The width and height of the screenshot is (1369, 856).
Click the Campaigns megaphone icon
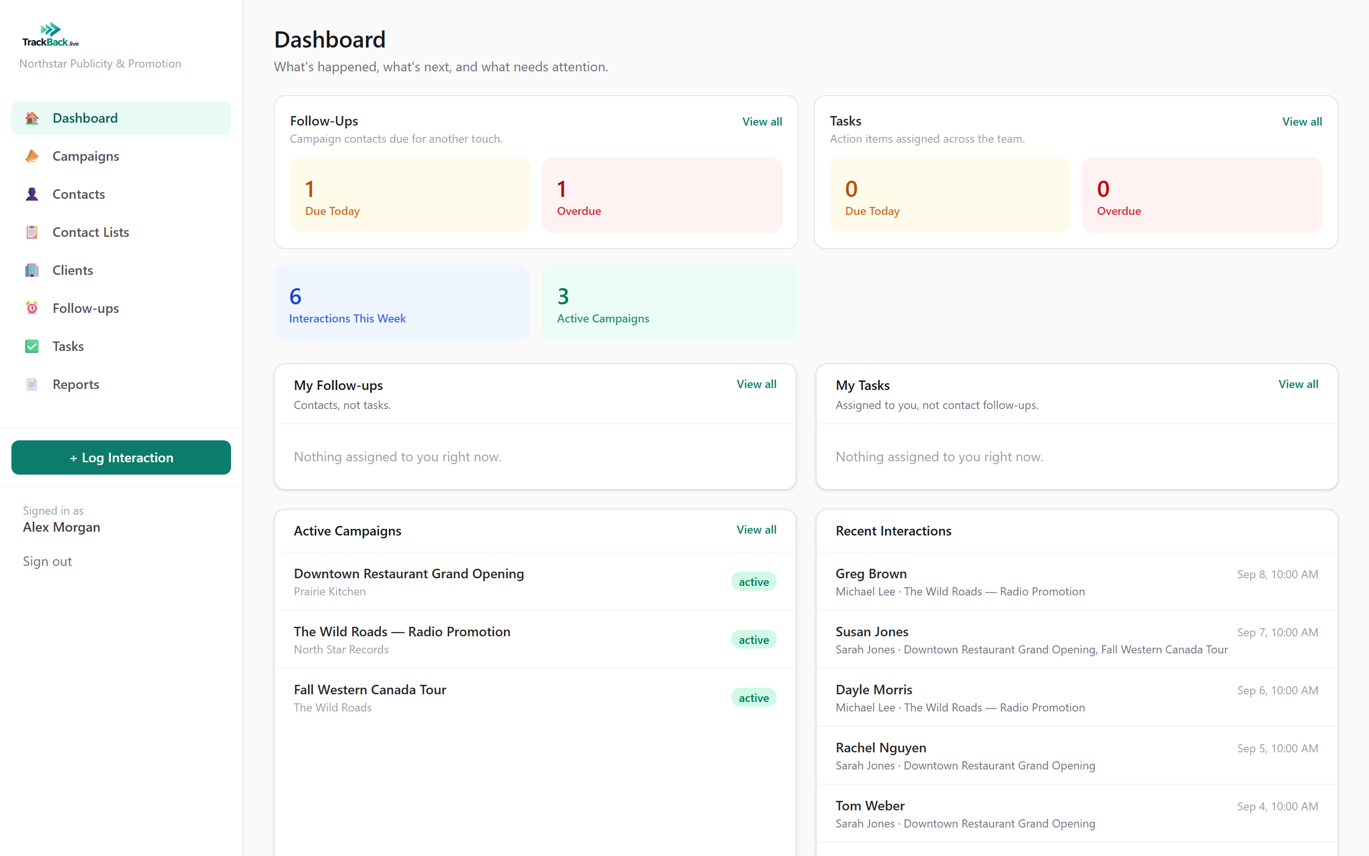tap(32, 156)
